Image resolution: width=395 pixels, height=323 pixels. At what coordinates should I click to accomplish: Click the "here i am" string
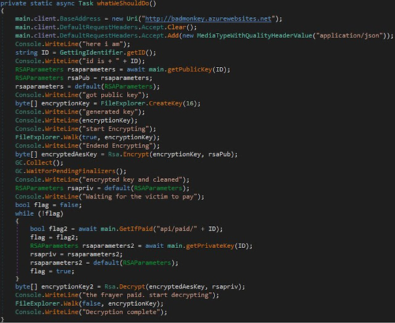(x=104, y=44)
